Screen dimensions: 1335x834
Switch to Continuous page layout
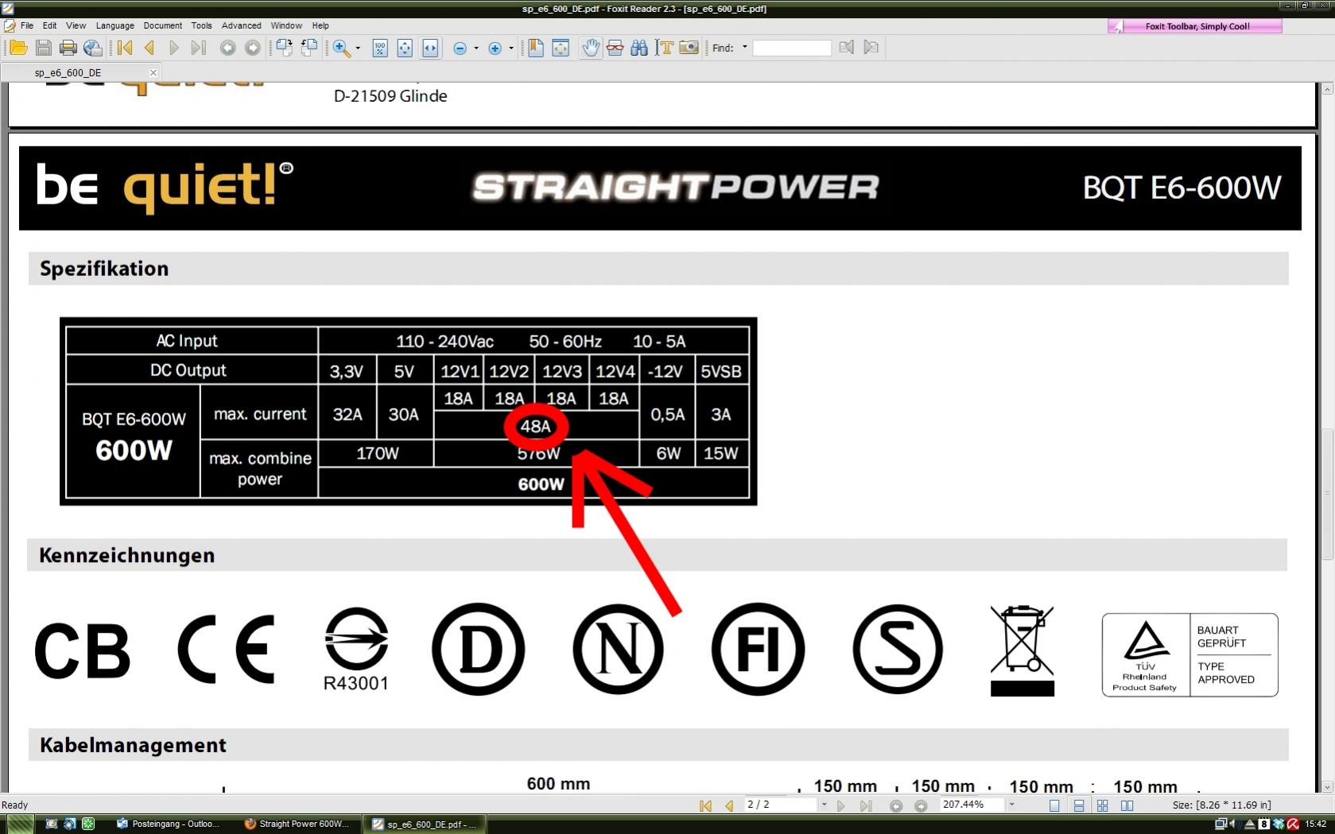[x=1079, y=805]
